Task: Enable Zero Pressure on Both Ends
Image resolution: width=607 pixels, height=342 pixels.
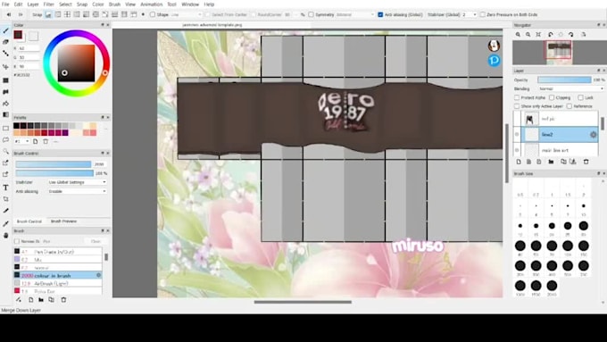Action: pos(482,14)
